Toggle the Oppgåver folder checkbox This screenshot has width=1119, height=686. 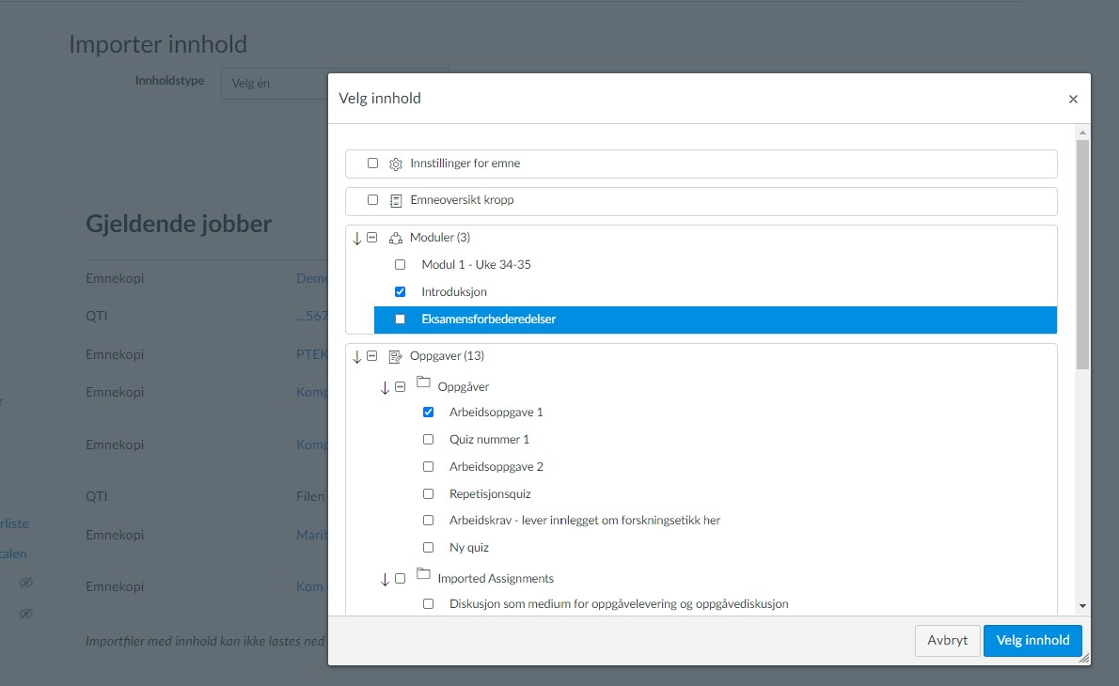(x=401, y=386)
